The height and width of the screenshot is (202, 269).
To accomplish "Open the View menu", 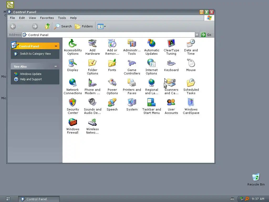I will 32,18.
